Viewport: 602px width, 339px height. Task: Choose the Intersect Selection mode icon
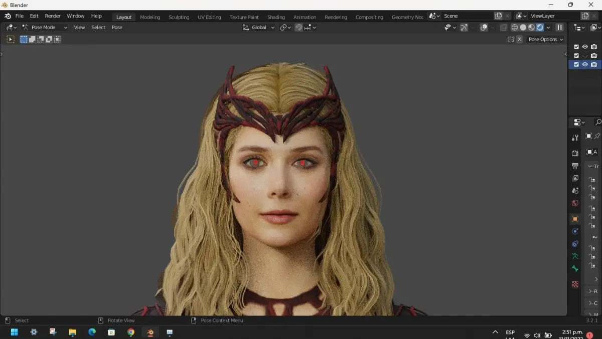click(x=57, y=39)
